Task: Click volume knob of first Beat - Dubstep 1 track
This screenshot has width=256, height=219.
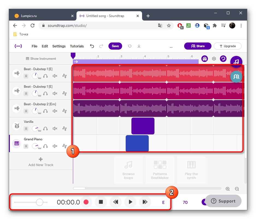Action: point(35,76)
